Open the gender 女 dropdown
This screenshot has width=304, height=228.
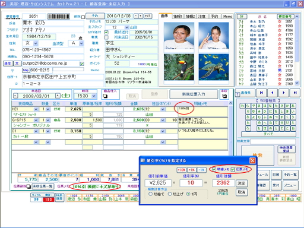(36, 43)
